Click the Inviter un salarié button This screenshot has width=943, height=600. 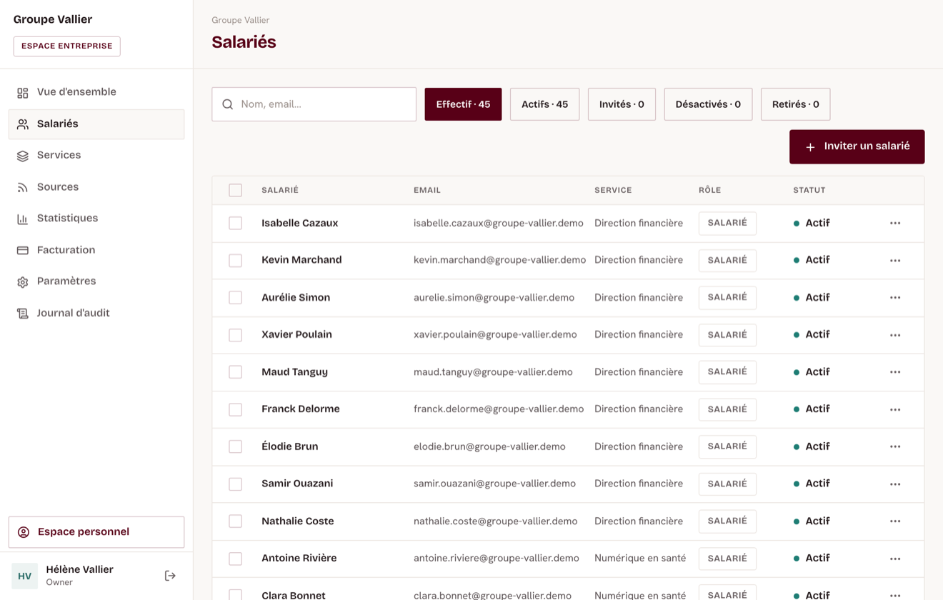click(857, 146)
